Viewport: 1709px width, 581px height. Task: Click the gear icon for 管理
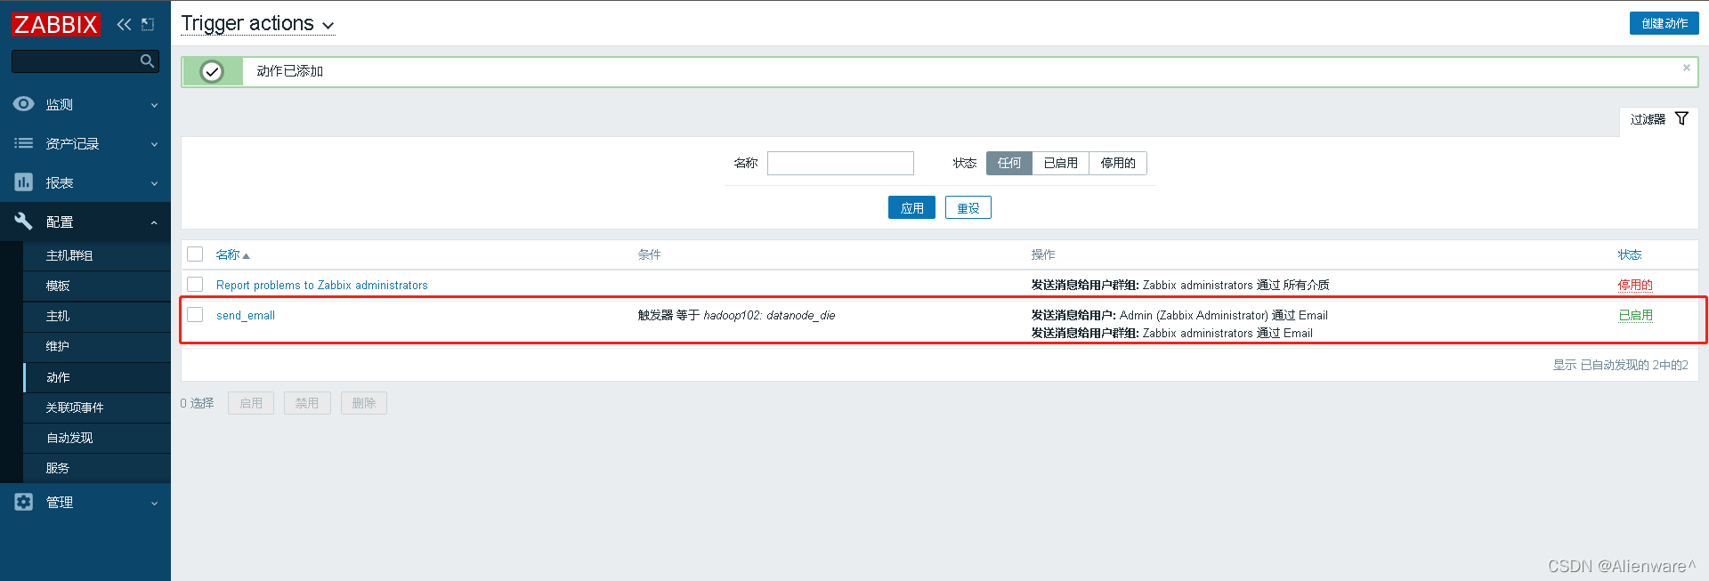23,502
